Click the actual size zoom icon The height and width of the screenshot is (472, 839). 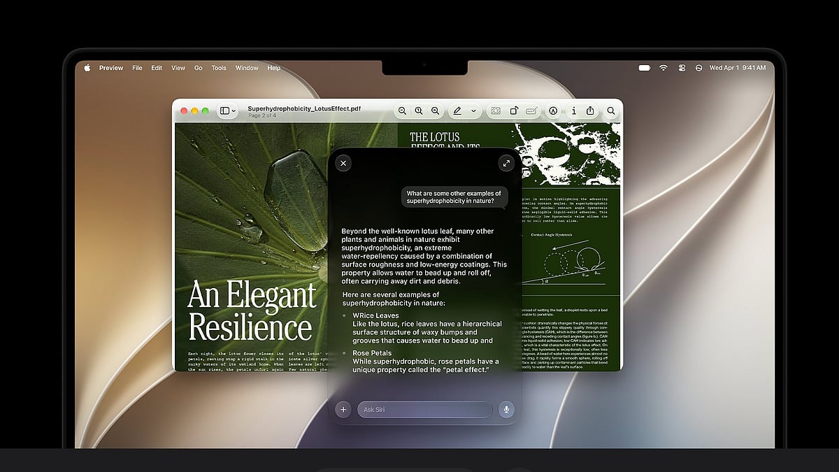click(419, 110)
